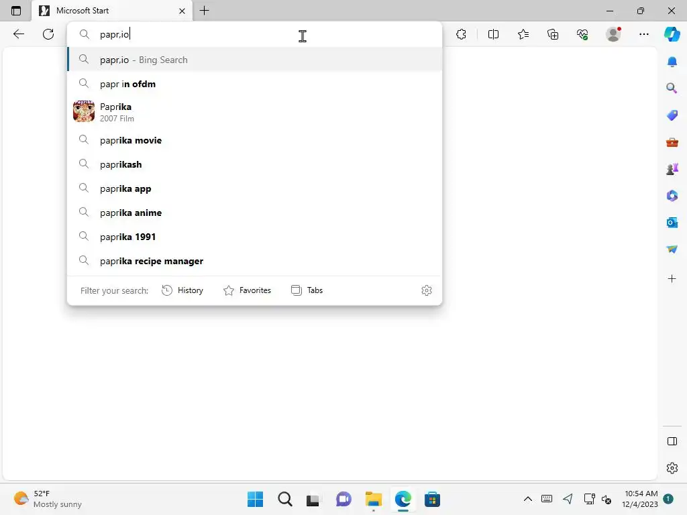This screenshot has height=515, width=687.
Task: Open the Collections icon in toolbar
Action: click(553, 34)
